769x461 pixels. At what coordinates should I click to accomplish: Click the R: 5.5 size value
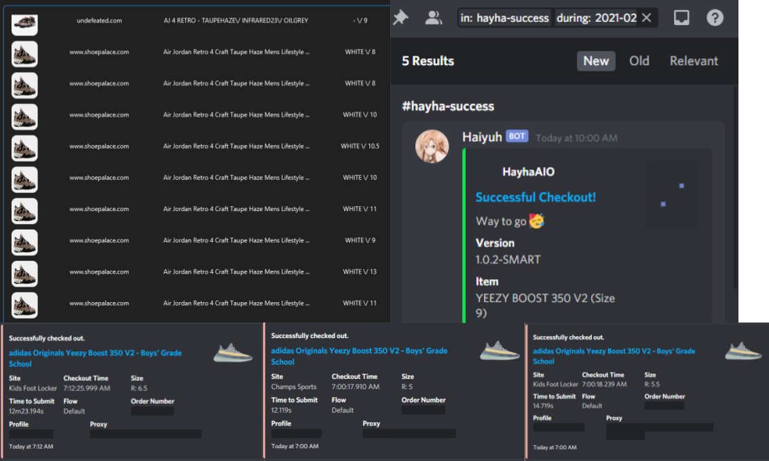click(x=652, y=384)
